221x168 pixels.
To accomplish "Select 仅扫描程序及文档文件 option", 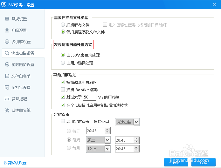I will 63,32.
